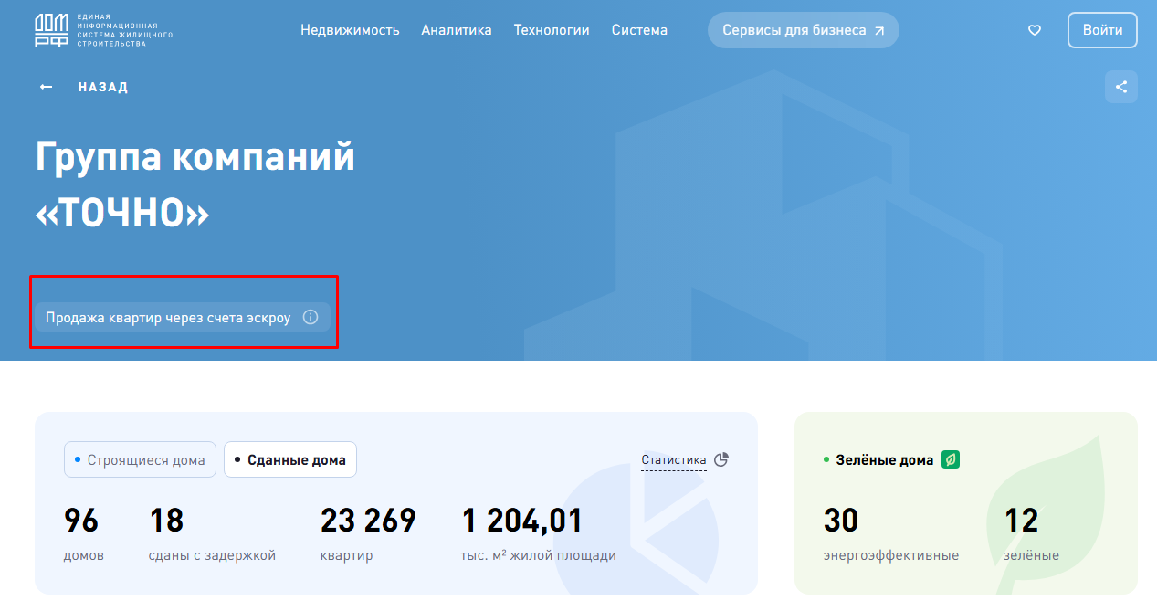Select the Строящиеся дома tab
Screen dimensions: 1157x611
141,459
